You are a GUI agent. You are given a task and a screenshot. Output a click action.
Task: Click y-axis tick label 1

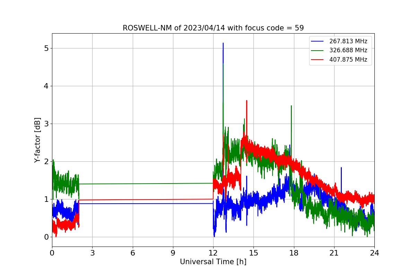[46, 199]
